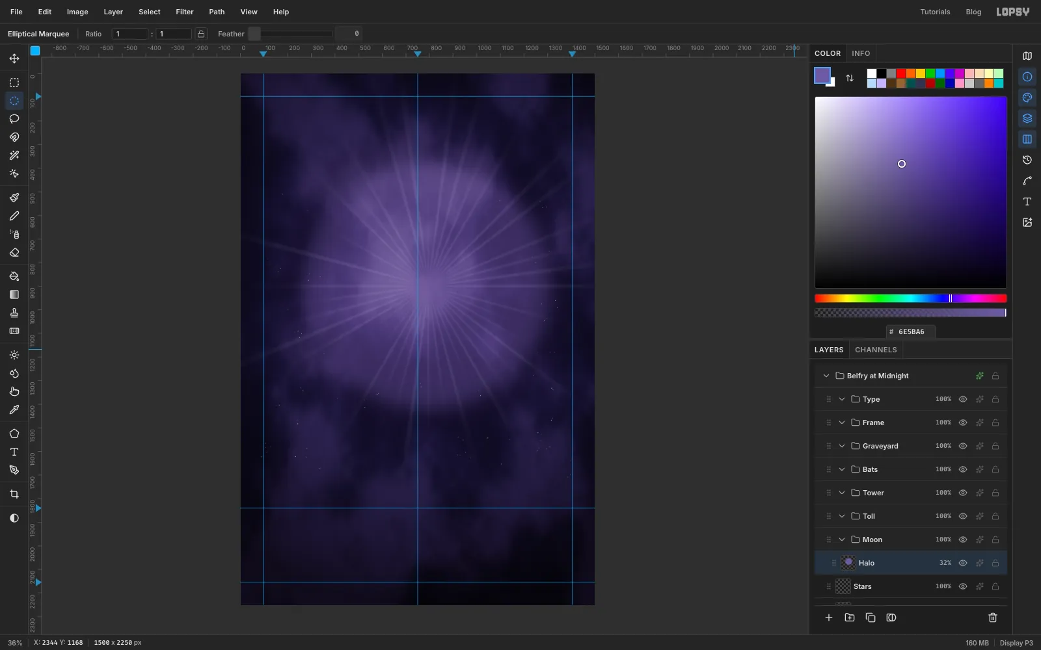Select the Move tool
This screenshot has width=1041, height=650.
click(x=14, y=58)
